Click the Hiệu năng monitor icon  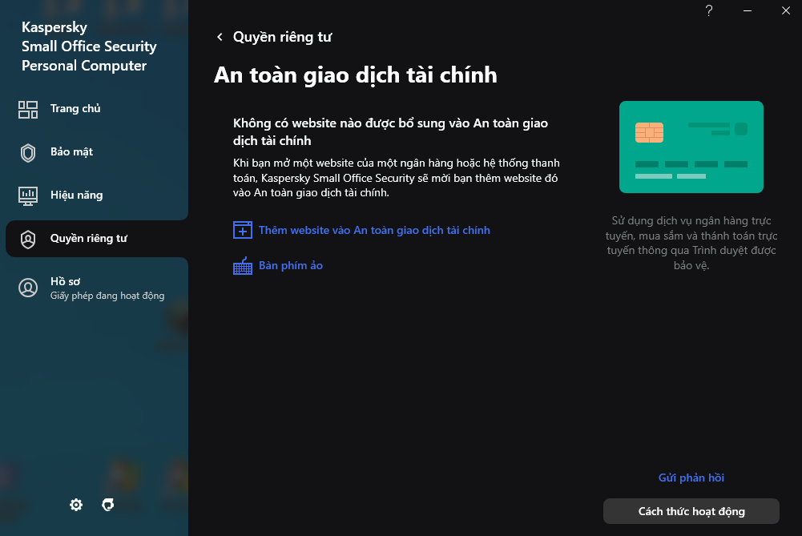tap(28, 195)
